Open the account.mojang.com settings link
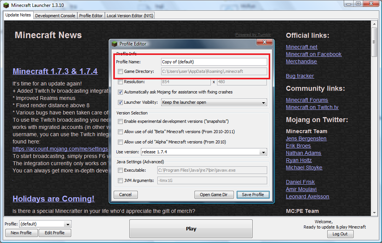382x243 pixels. click(60, 149)
